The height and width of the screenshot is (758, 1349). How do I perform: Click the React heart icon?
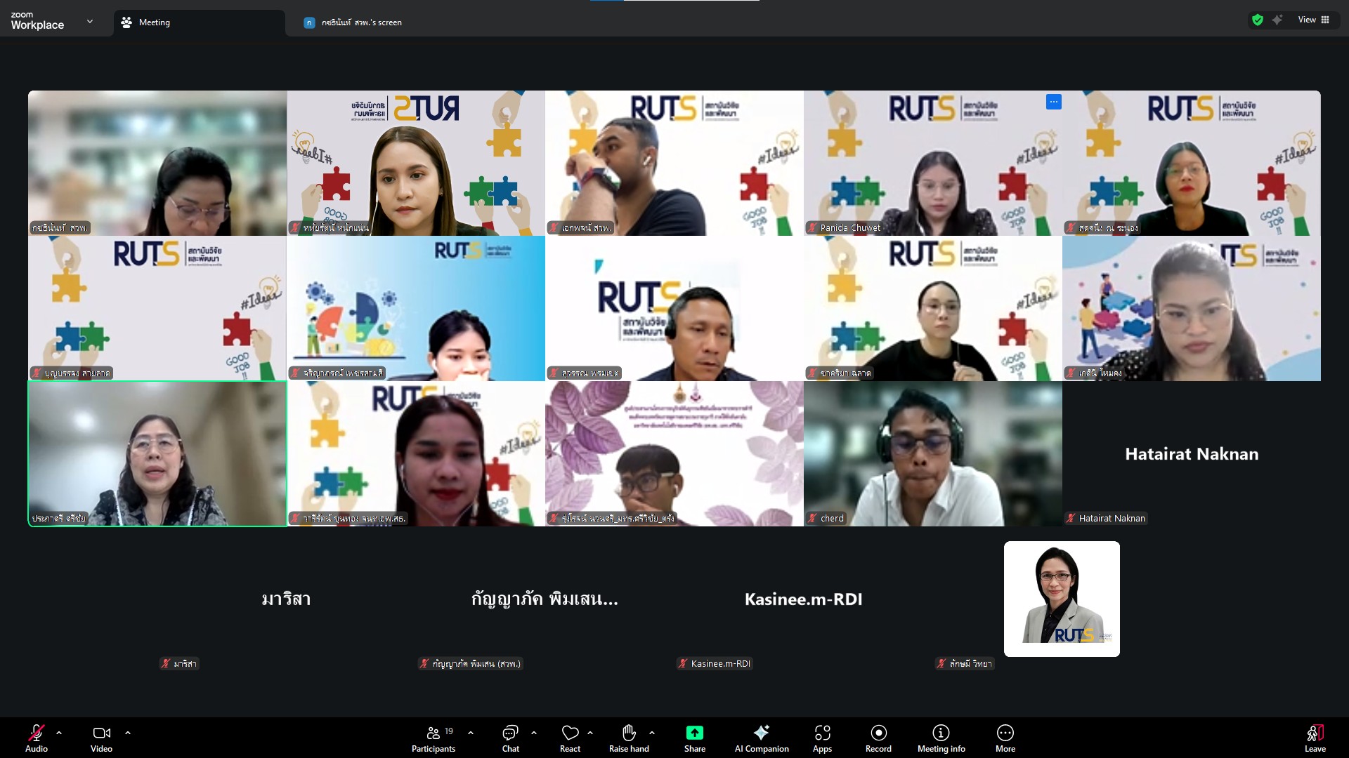coord(570,733)
